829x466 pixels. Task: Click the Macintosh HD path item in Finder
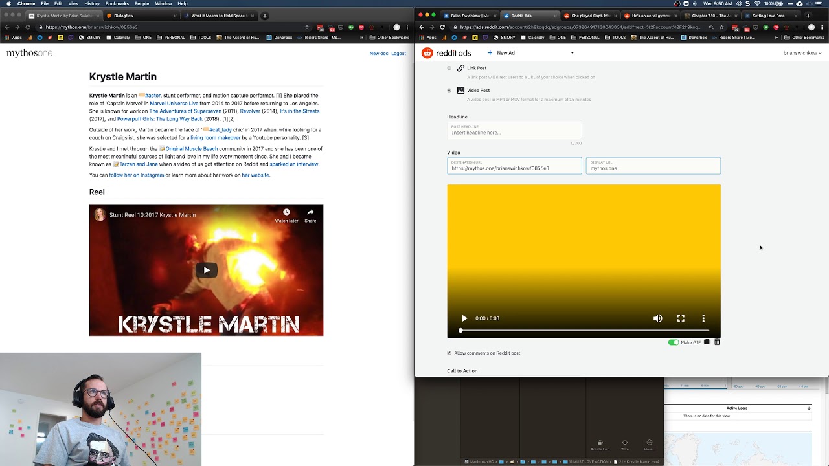(480, 462)
